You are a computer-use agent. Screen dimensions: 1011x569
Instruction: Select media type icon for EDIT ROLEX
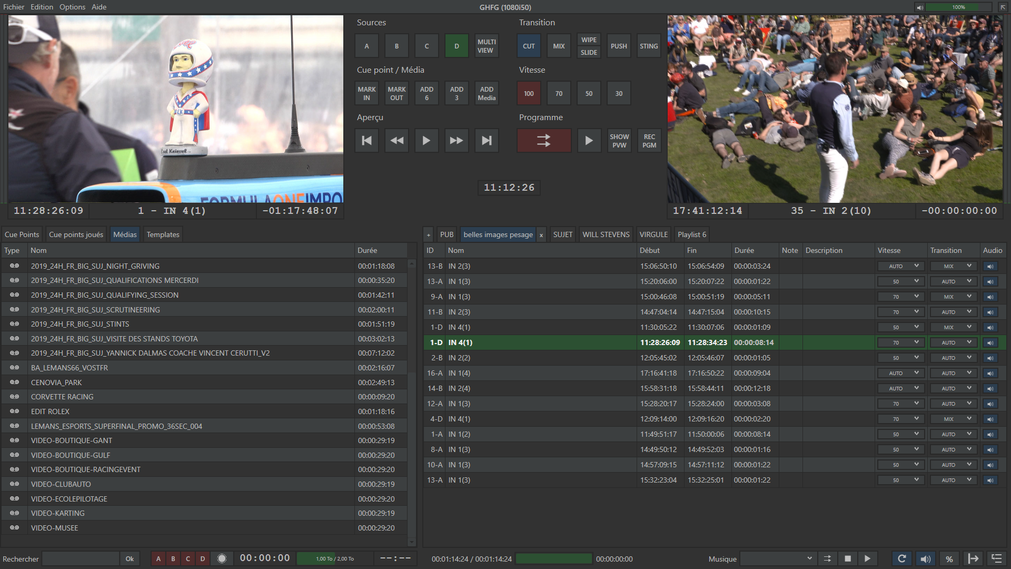click(x=14, y=411)
